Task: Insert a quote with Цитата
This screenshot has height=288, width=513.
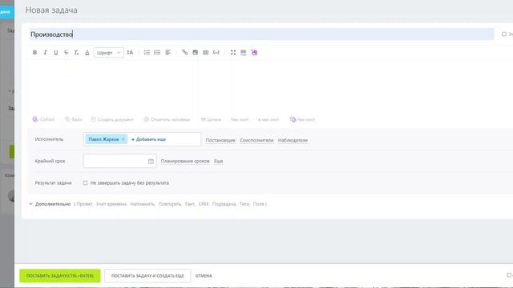Action: point(211,119)
